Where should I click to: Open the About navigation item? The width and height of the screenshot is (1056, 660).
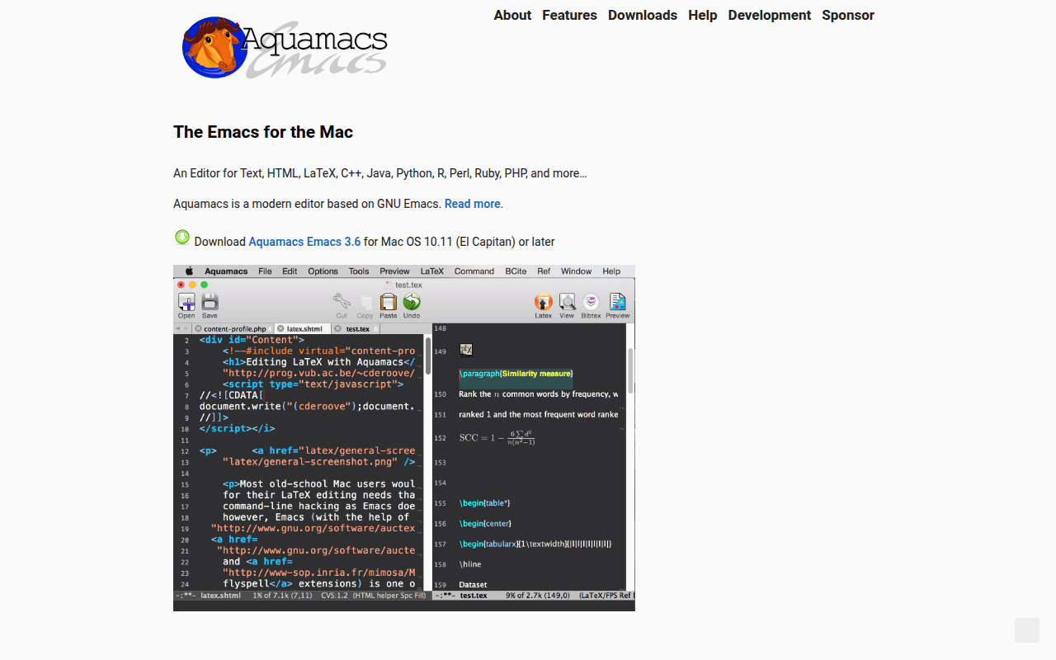[512, 15]
